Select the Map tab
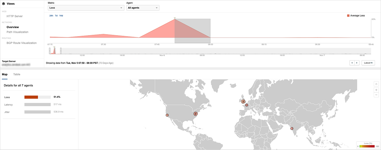The height and width of the screenshot is (150, 381). (x=4, y=74)
